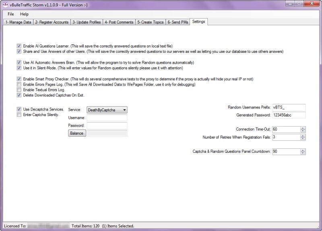Check the Enter Captcha Silently option
Image resolution: width=322 pixels, height=231 pixels.
19,115
